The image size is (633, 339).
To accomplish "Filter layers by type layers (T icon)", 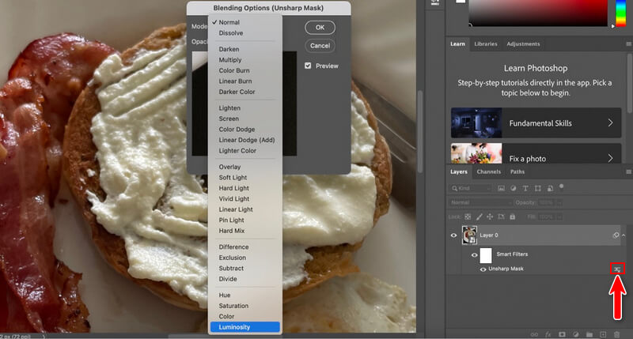I will 524,188.
